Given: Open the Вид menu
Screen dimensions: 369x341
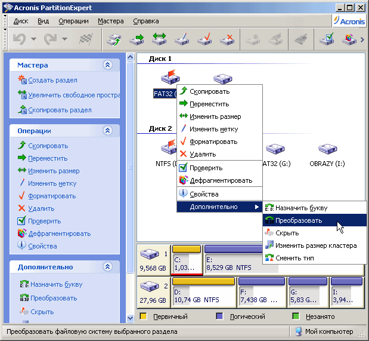Looking at the screenshot, I should coord(44,21).
